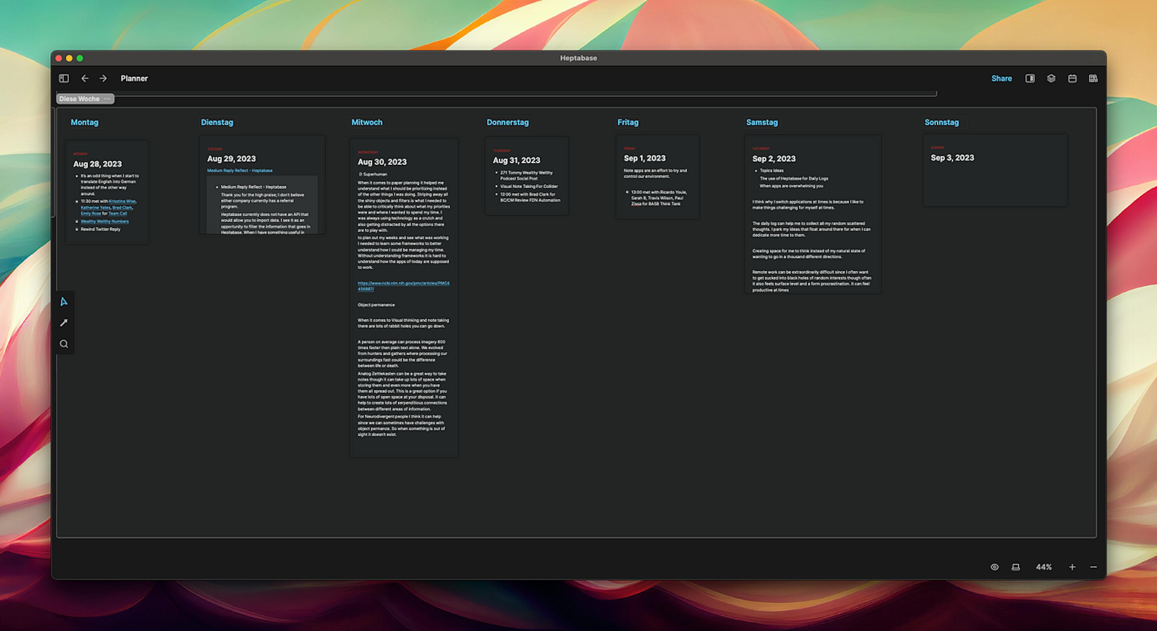
Task: Toggle the eye visibility icon
Action: tap(994, 567)
